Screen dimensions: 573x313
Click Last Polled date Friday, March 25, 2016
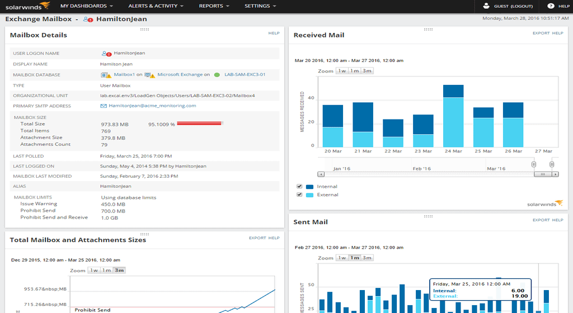tap(136, 156)
